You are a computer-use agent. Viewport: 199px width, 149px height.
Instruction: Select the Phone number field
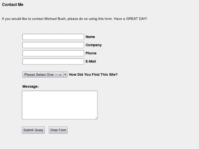tap(53, 53)
